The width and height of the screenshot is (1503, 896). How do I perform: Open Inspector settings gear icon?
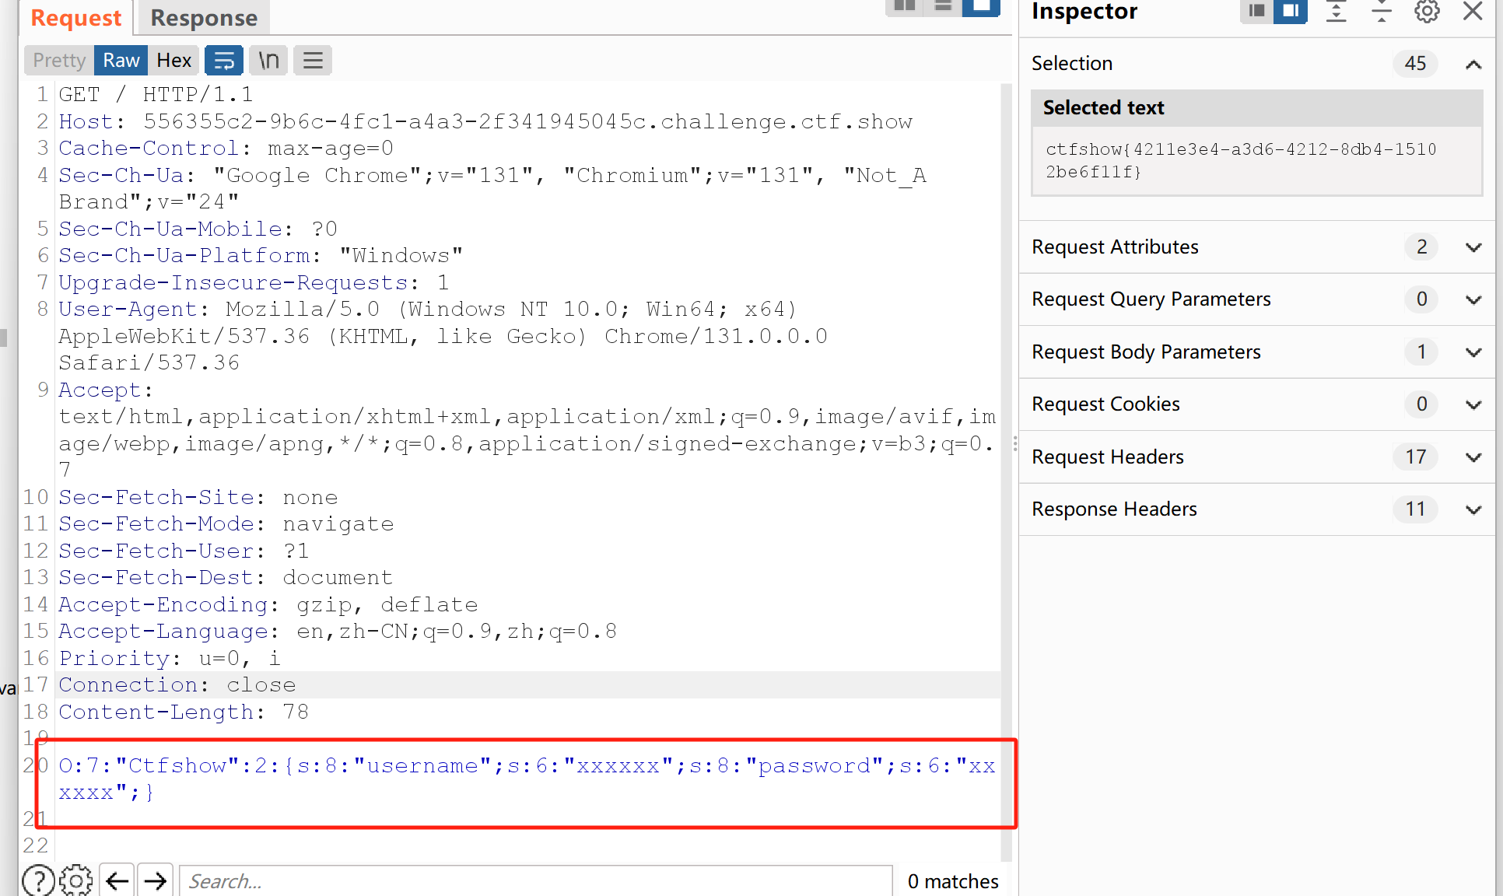[x=1427, y=12]
